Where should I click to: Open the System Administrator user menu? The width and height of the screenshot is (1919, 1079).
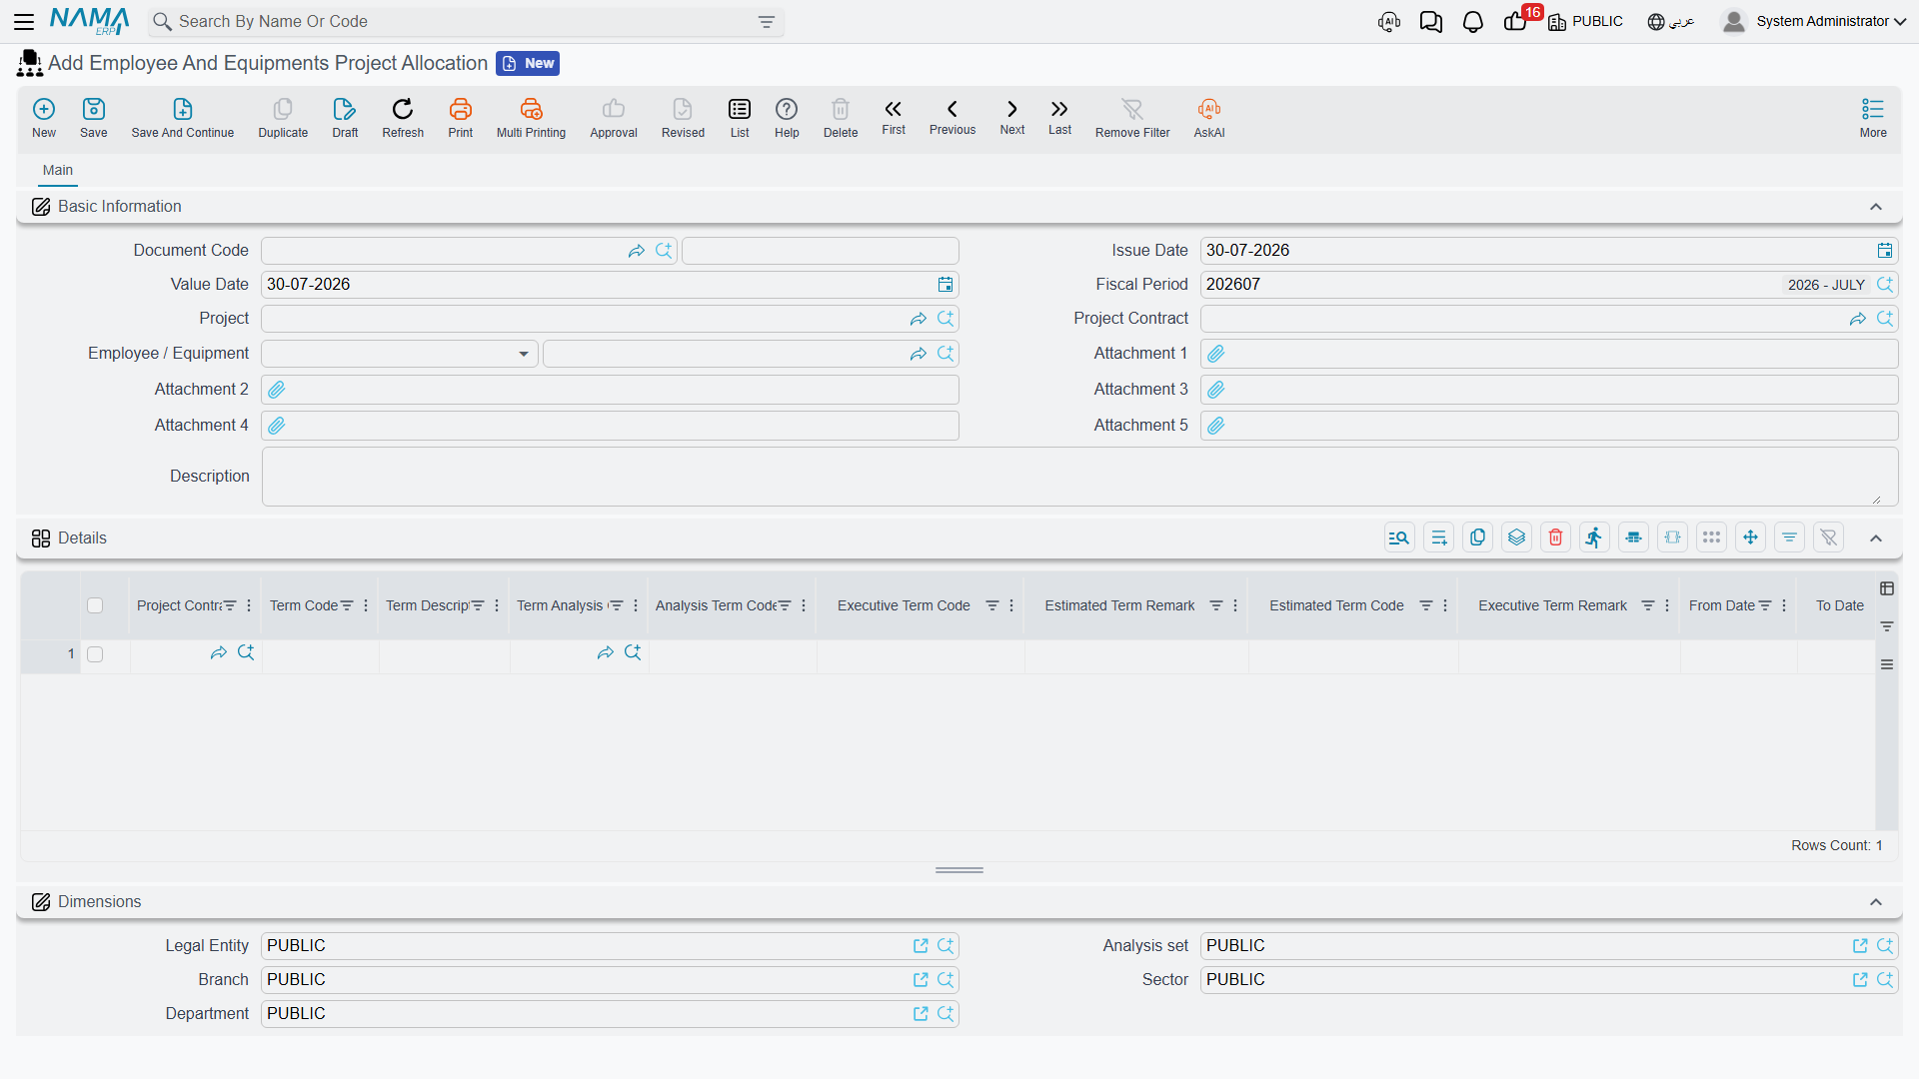pos(1814,21)
